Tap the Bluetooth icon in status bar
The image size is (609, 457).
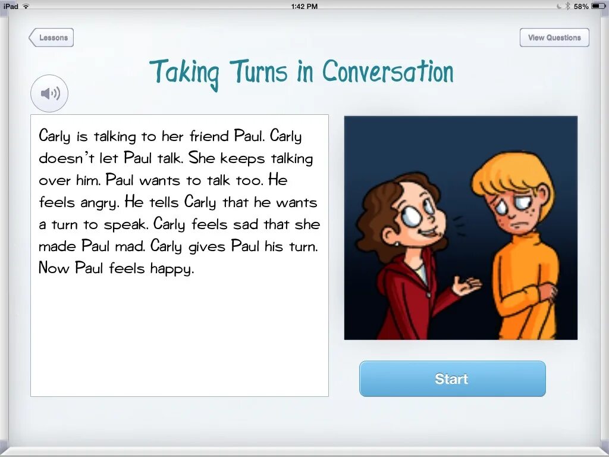pyautogui.click(x=567, y=6)
